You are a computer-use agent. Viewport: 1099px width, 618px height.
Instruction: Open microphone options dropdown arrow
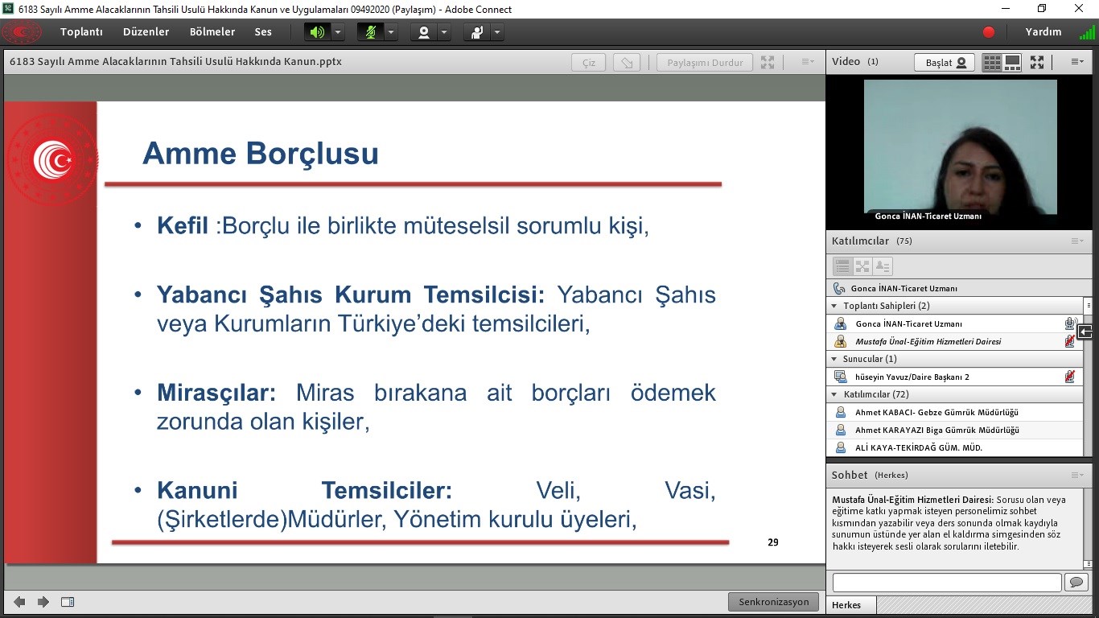pos(391,32)
